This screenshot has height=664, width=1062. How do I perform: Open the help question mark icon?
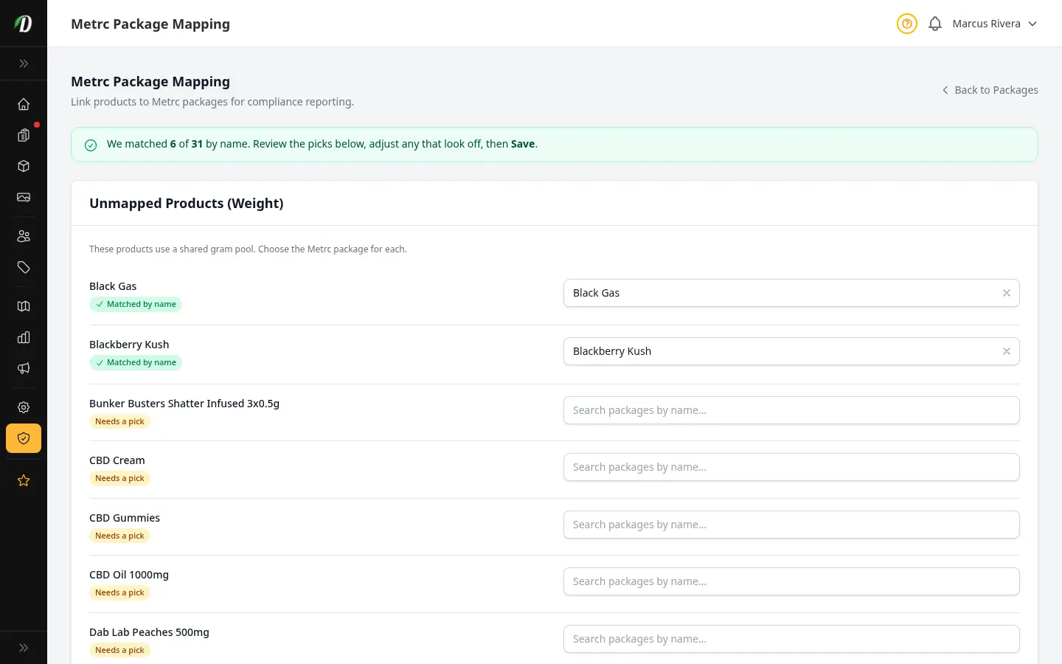pos(907,24)
